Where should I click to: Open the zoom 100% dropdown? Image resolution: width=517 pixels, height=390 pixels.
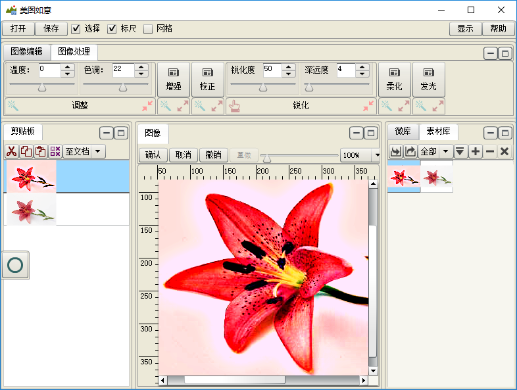pyautogui.click(x=377, y=155)
